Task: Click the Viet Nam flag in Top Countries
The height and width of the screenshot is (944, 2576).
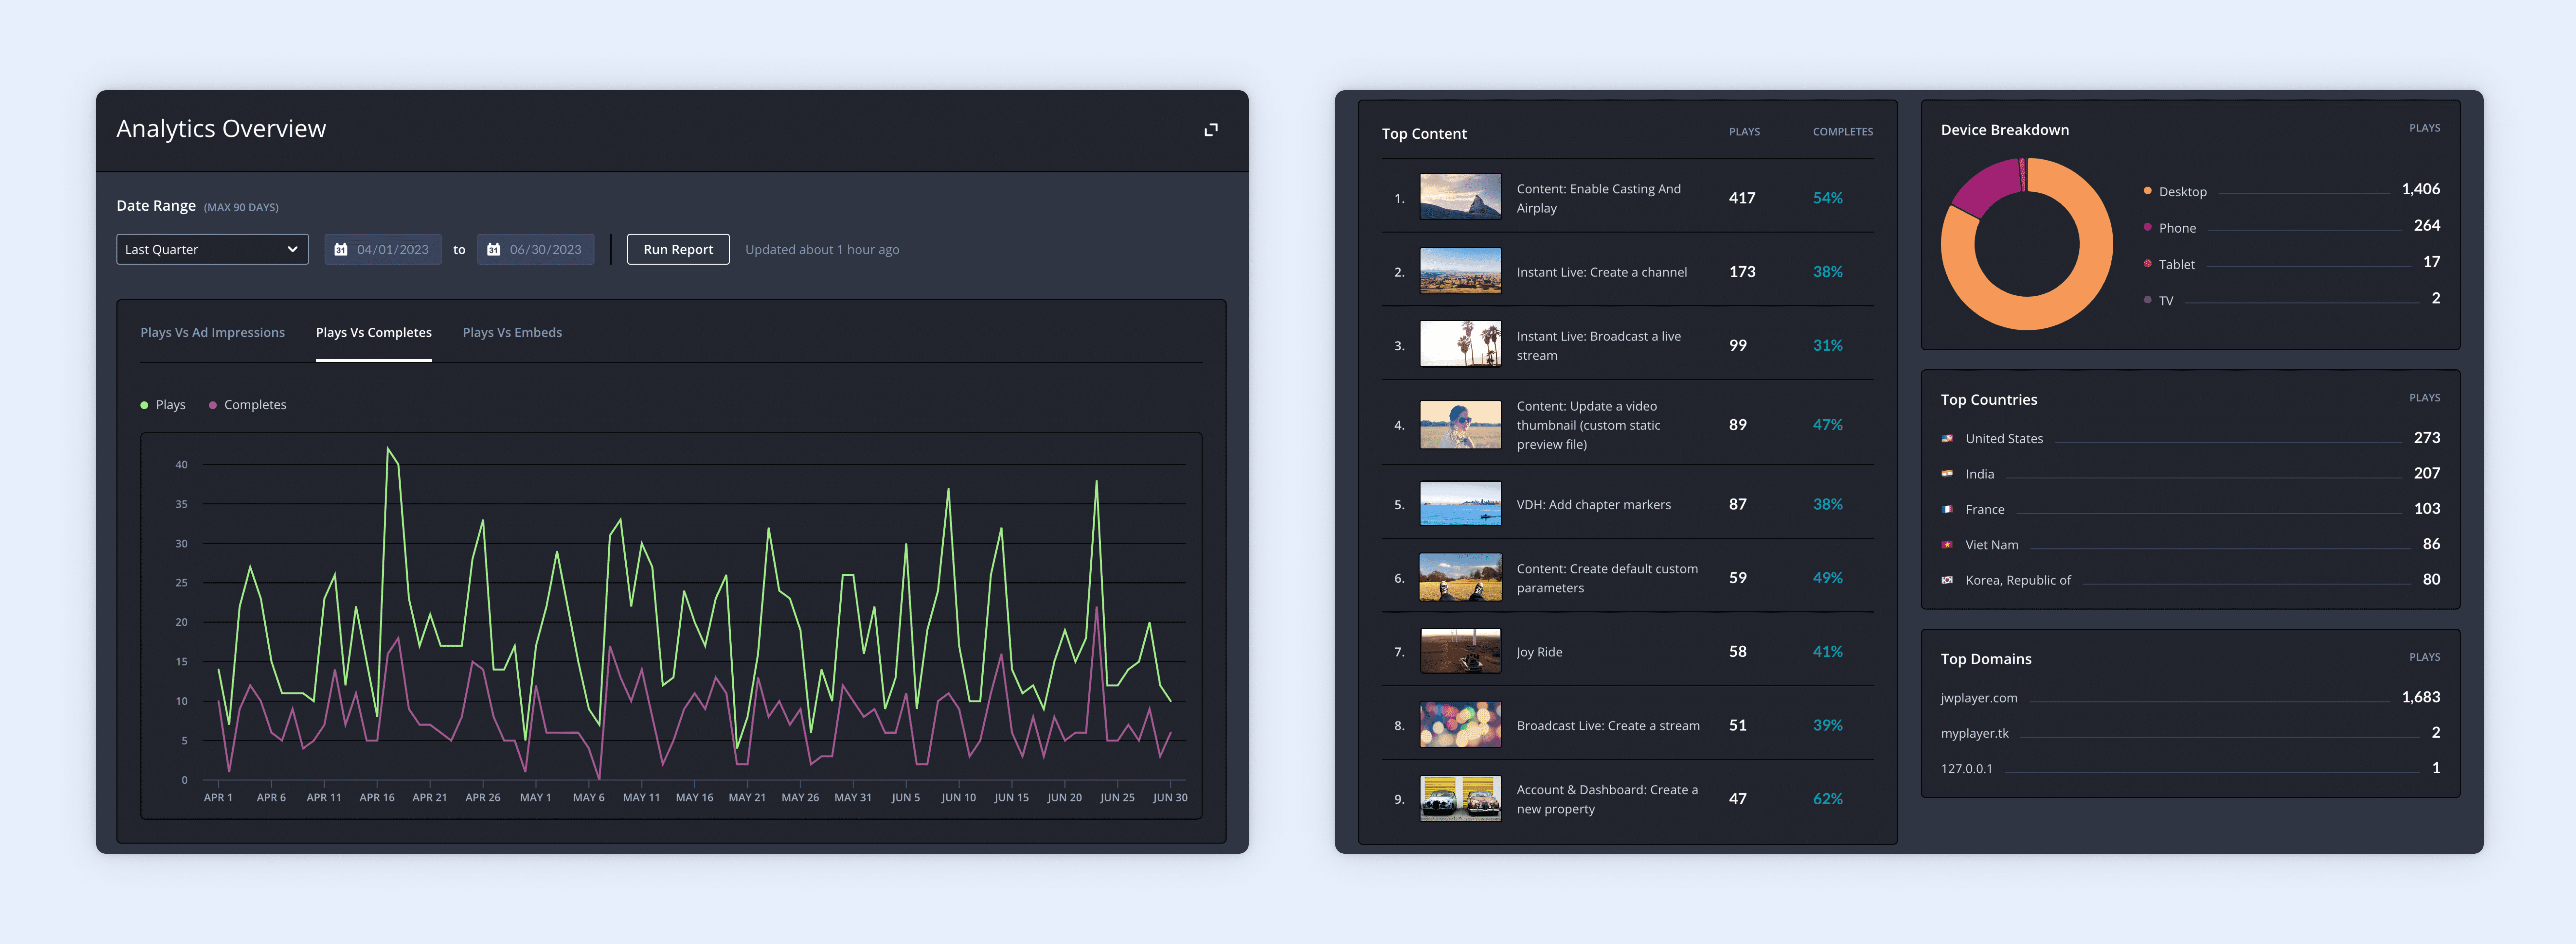Action: 1947,544
